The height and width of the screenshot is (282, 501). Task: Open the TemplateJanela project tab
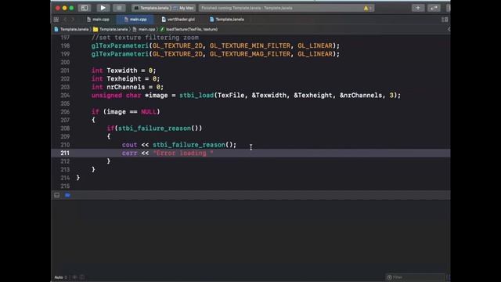(x=227, y=20)
